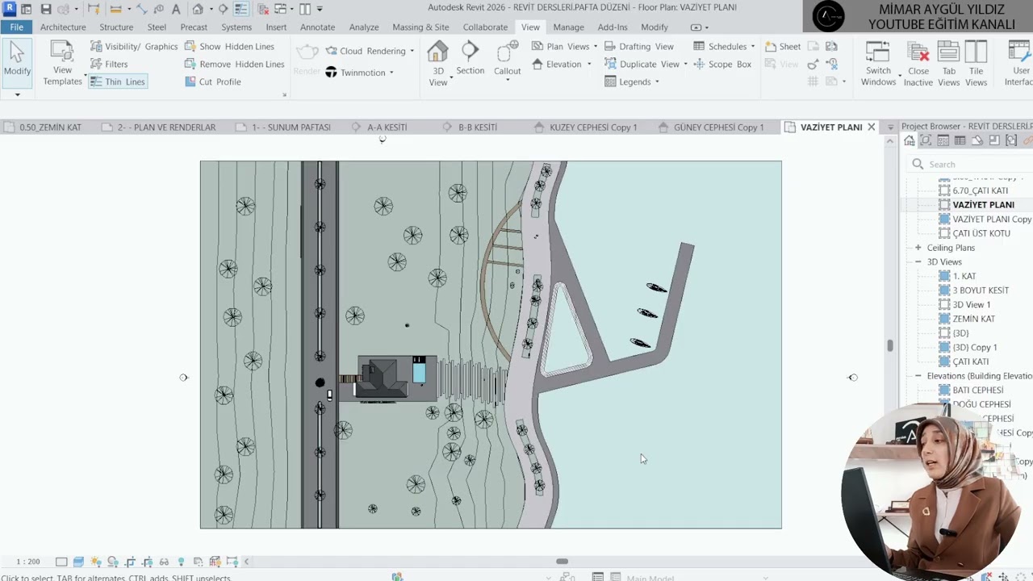Viewport: 1033px width, 581px height.
Task: Open View Templates menu
Action: pyautogui.click(x=62, y=64)
